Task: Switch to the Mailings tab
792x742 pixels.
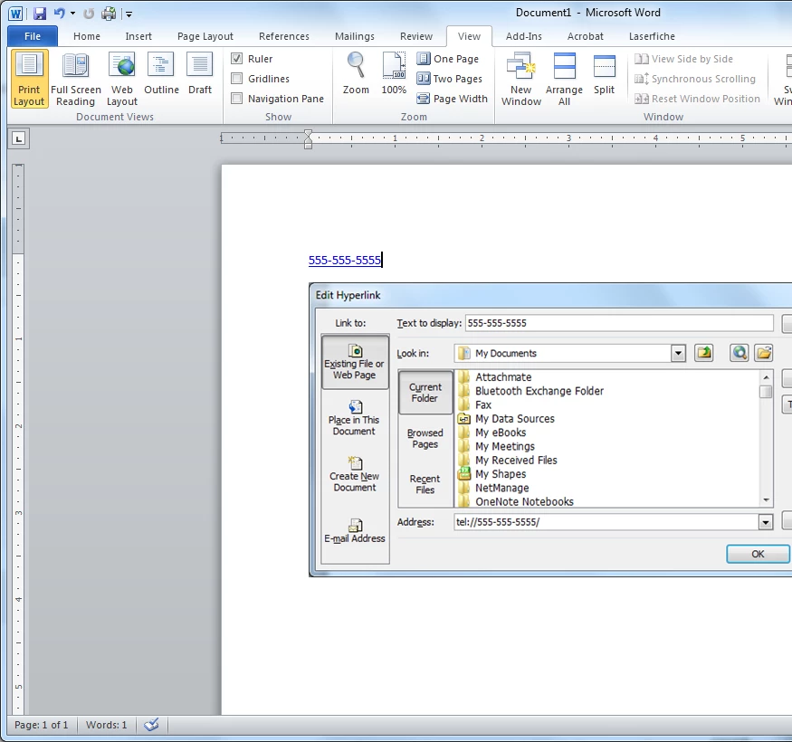Action: click(355, 36)
